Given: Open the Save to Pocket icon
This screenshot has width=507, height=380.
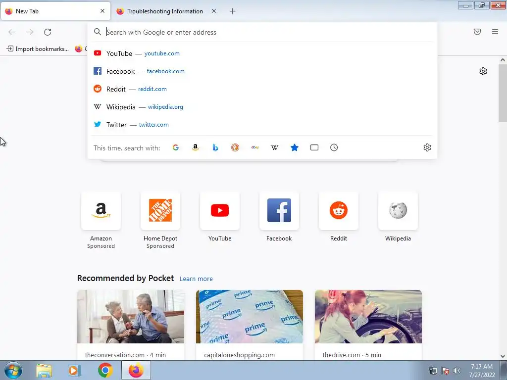Looking at the screenshot, I should (x=477, y=32).
